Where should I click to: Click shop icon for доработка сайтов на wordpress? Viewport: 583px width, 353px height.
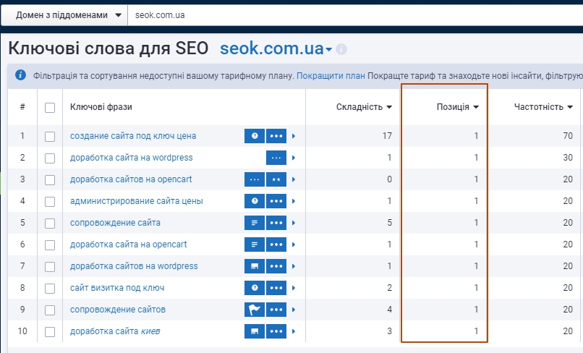(x=255, y=266)
